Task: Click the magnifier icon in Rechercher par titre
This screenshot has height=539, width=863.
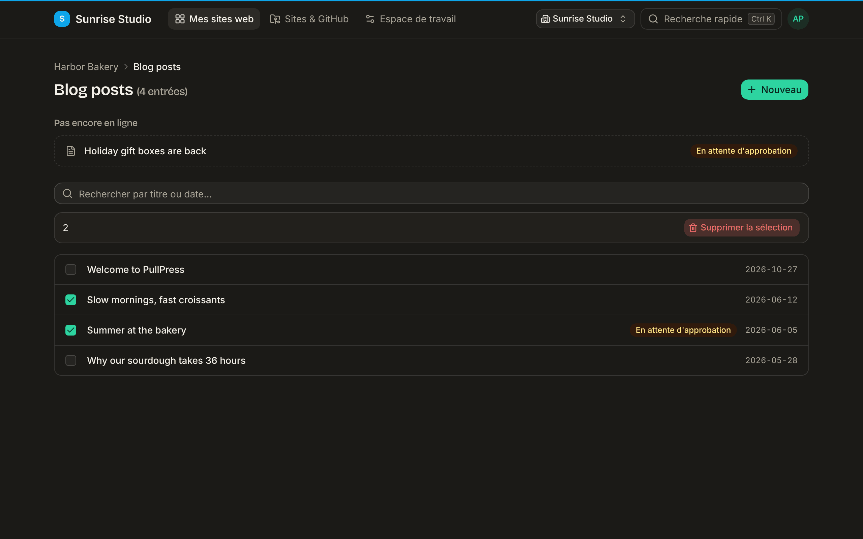Action: (67, 194)
